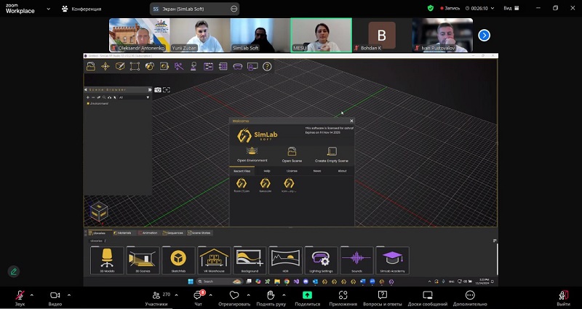Open the Sketchfab library folder
The width and height of the screenshot is (582, 309).
[178, 260]
